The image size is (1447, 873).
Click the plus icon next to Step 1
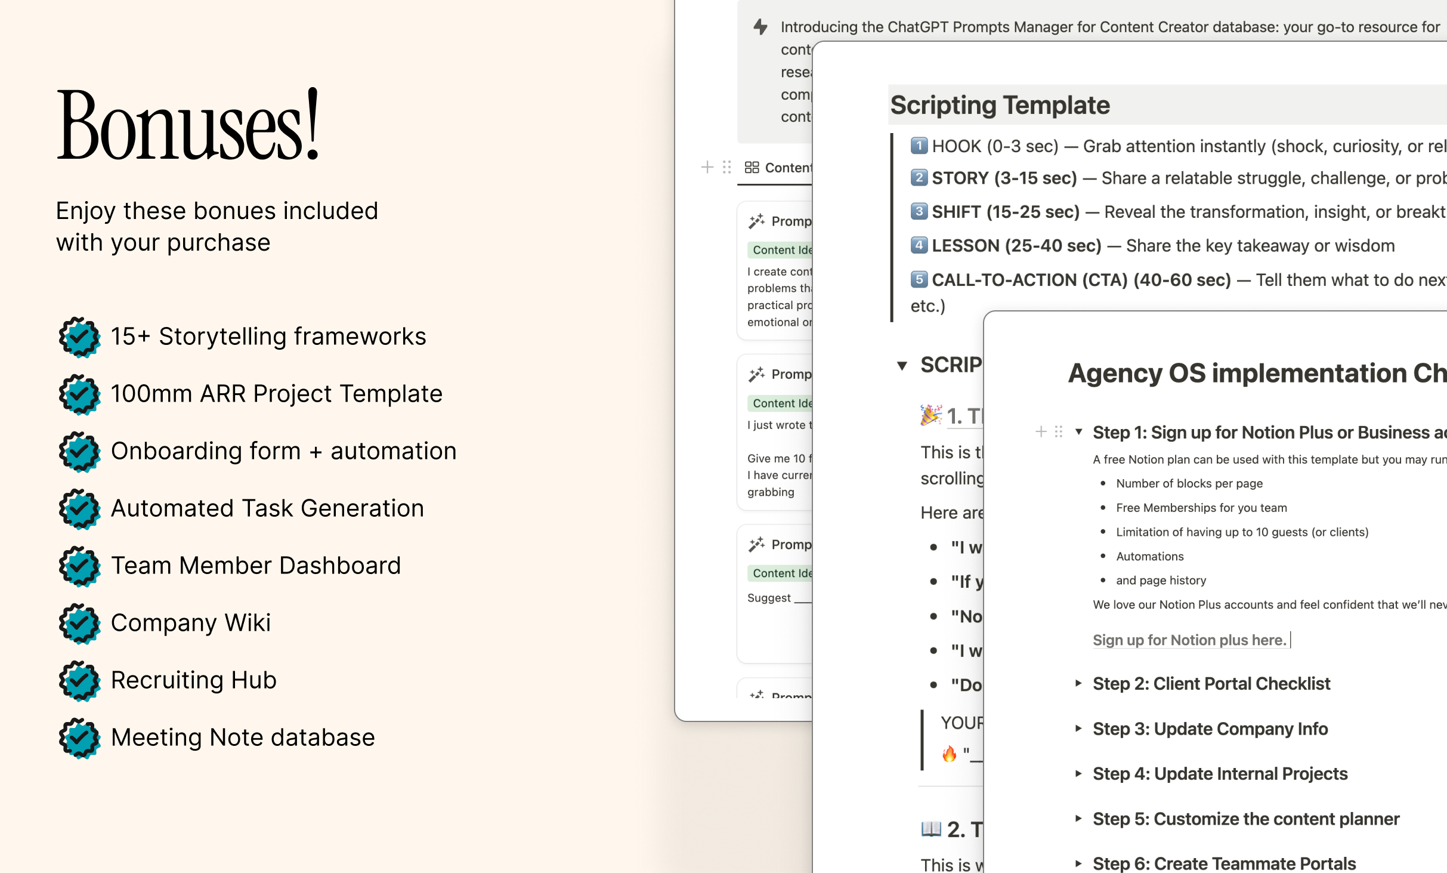coord(1041,431)
